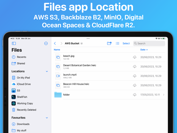177x133 pixels.
Task: Create a new folder with the toolbar icon
Action: (109, 43)
